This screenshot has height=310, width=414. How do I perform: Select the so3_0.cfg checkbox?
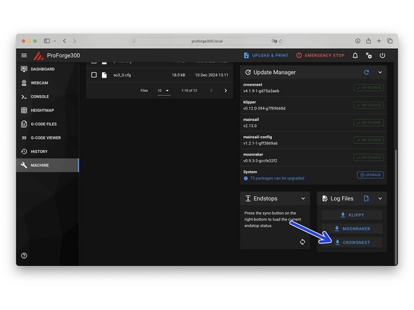pos(94,75)
